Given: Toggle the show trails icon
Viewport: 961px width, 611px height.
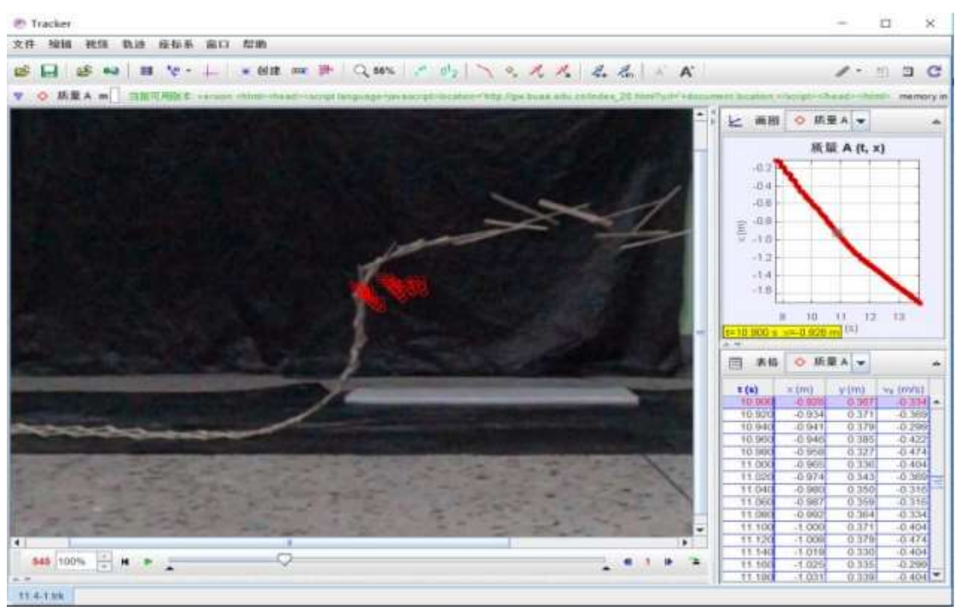Looking at the screenshot, I should (x=421, y=71).
